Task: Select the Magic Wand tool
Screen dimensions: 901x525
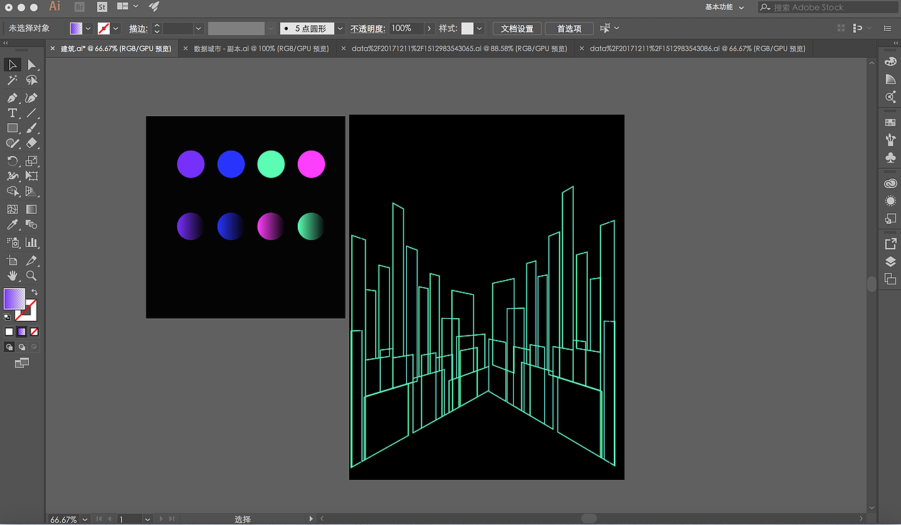Action: pyautogui.click(x=13, y=81)
